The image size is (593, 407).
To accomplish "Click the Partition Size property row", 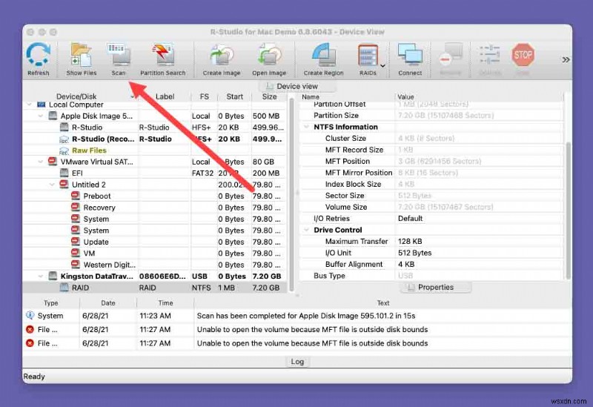I will click(431, 116).
